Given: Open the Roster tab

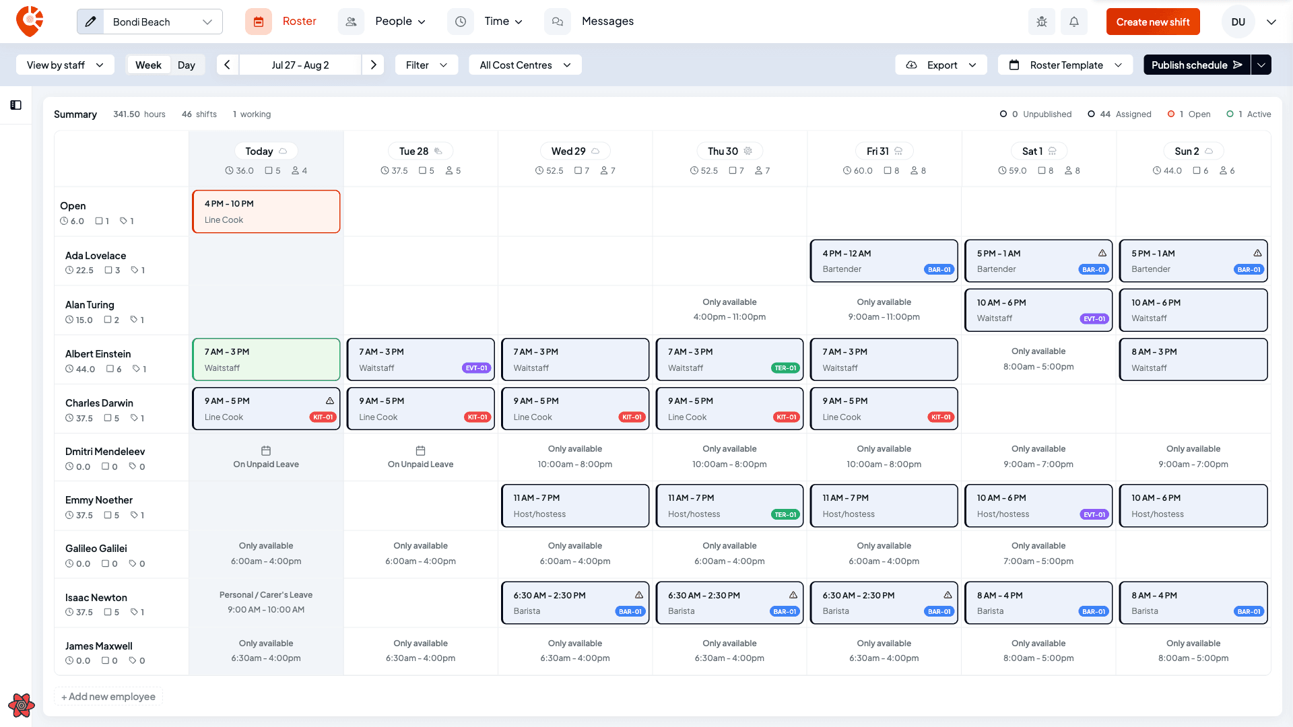Looking at the screenshot, I should coord(299,22).
